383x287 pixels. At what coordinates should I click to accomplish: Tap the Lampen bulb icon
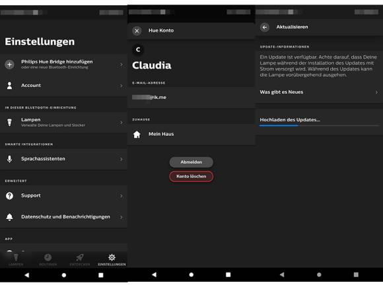(x=9, y=122)
